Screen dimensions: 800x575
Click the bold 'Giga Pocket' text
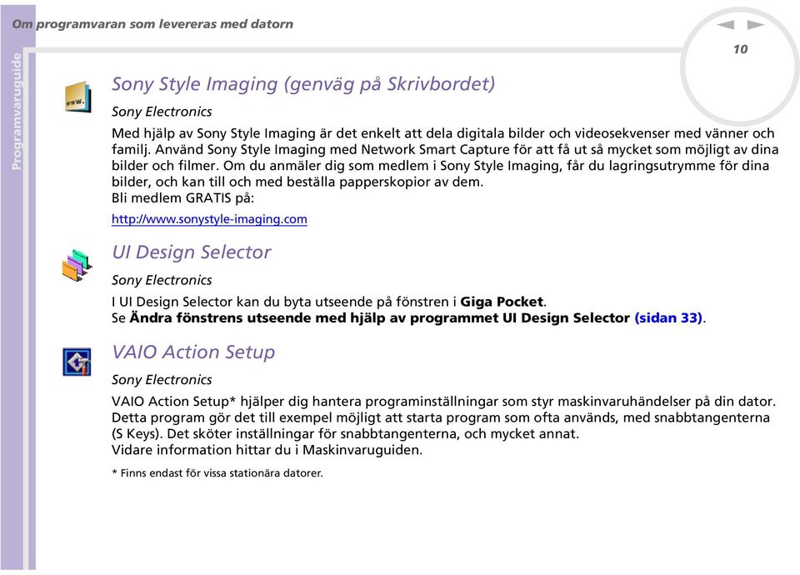click(502, 302)
